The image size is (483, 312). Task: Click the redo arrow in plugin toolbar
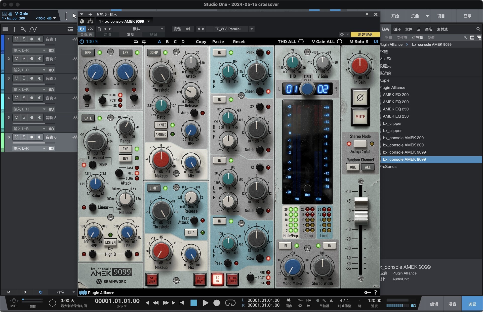(144, 41)
